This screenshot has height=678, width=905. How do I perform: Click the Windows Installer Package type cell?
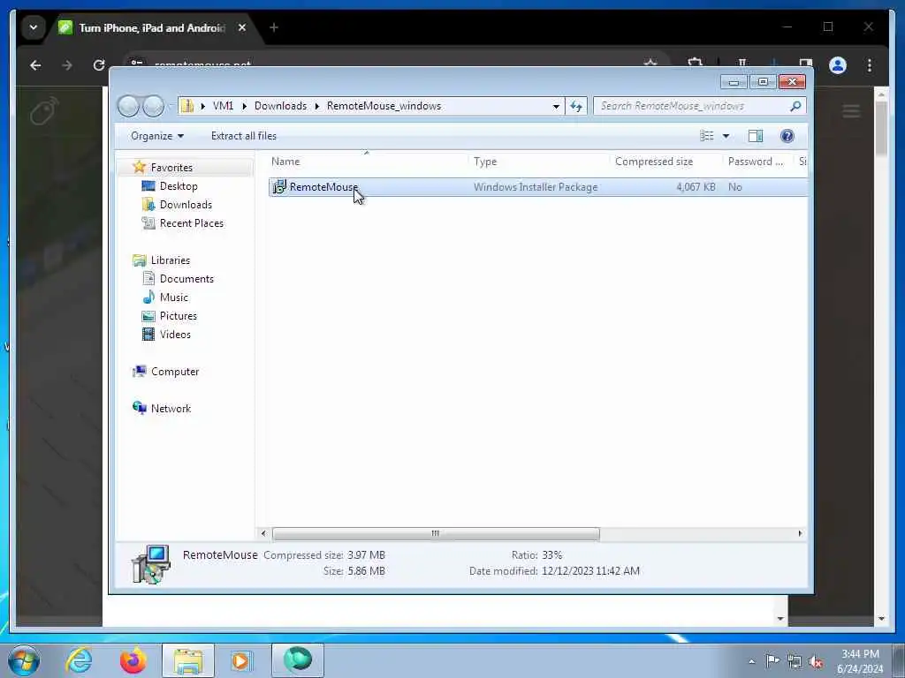click(x=536, y=187)
